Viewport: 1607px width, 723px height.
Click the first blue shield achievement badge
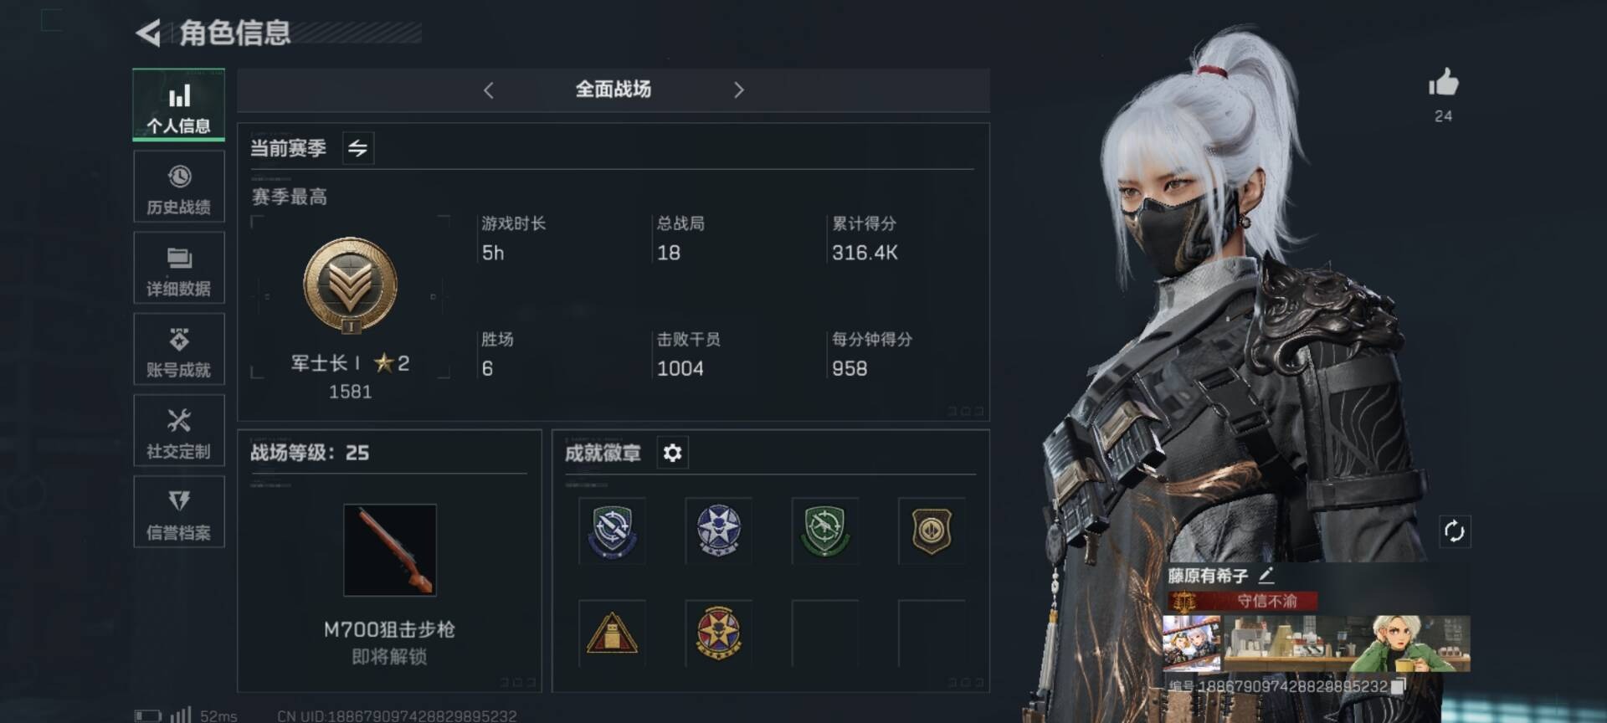coord(612,531)
